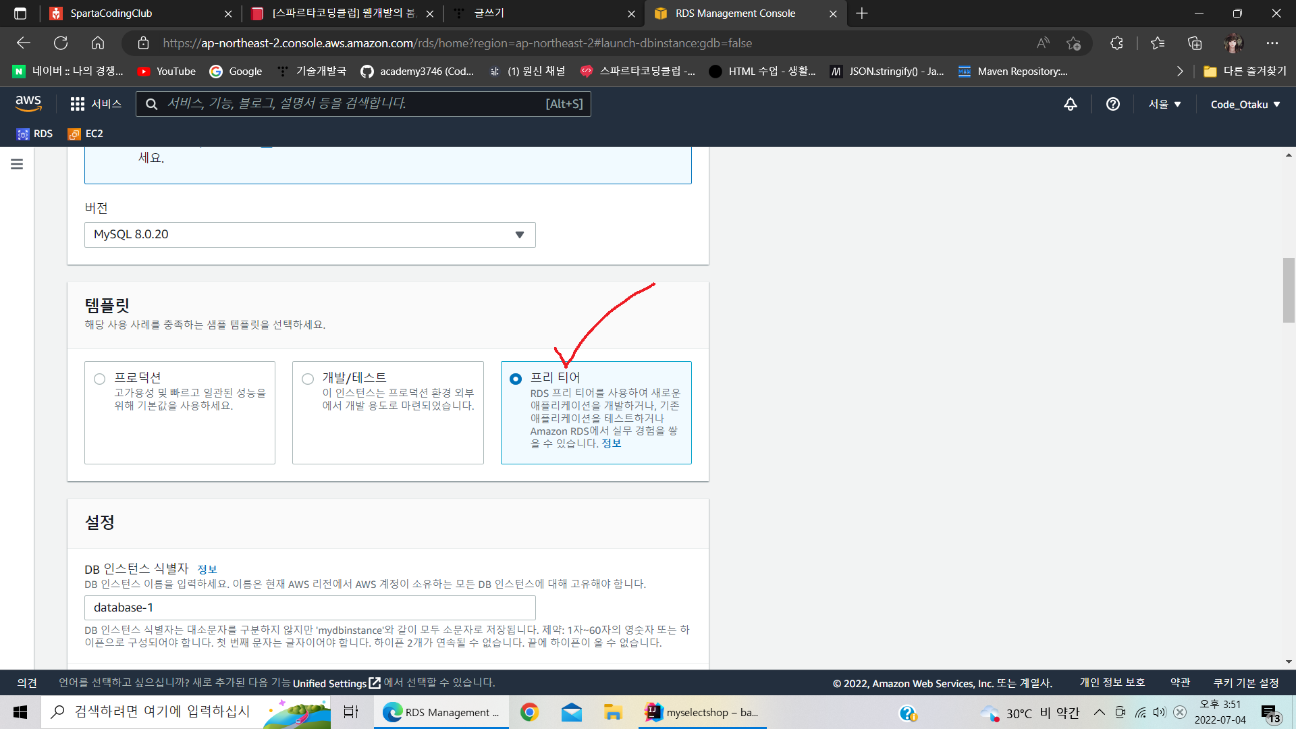Open Mail app from taskbar
Viewport: 1296px width, 729px height.
[x=572, y=712]
